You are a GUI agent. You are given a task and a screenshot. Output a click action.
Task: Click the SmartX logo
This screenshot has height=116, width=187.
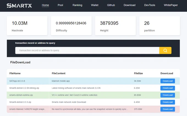[x=19, y=5]
